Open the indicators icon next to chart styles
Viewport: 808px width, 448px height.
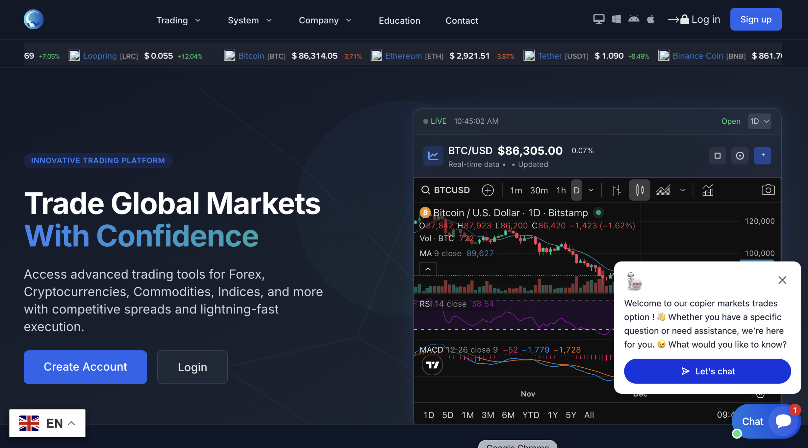coord(708,190)
